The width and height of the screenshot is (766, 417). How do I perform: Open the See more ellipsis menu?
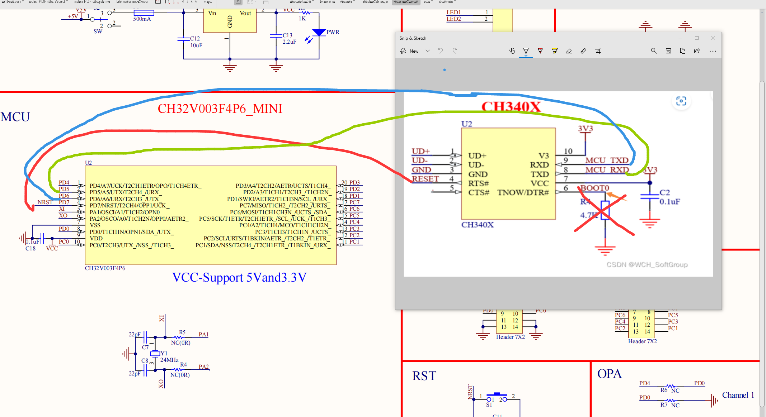tap(713, 51)
